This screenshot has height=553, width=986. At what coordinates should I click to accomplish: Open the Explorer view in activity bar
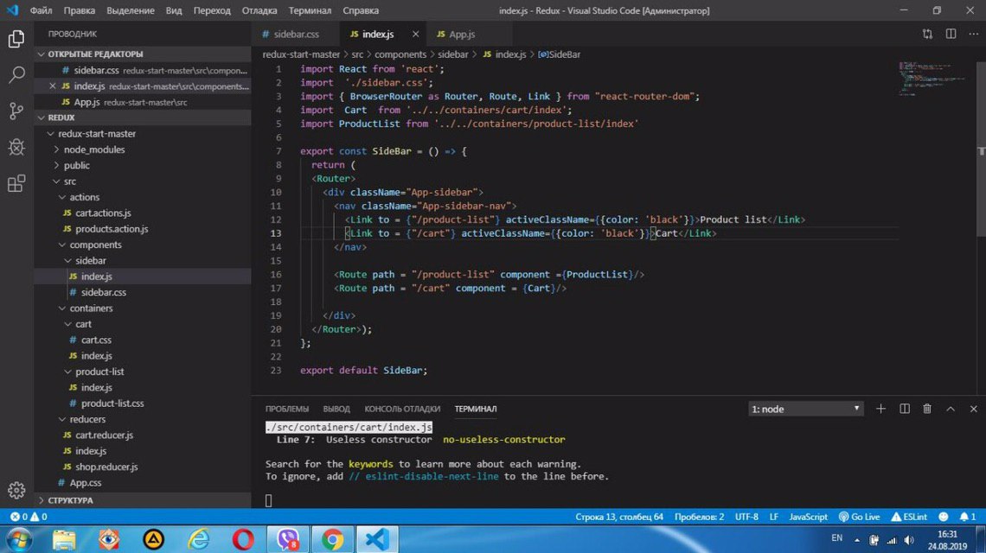[x=16, y=39]
